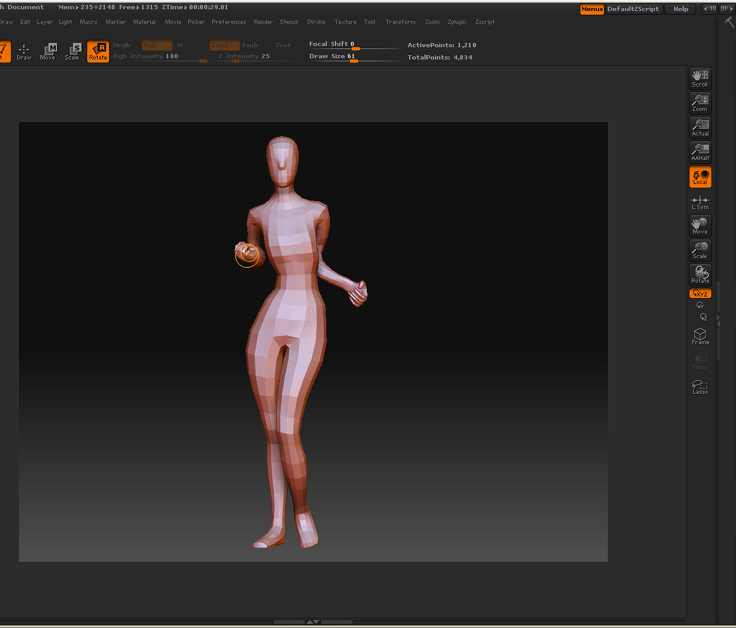The image size is (736, 628).
Task: Toggle Zadd sculpt mode
Action: point(224,45)
